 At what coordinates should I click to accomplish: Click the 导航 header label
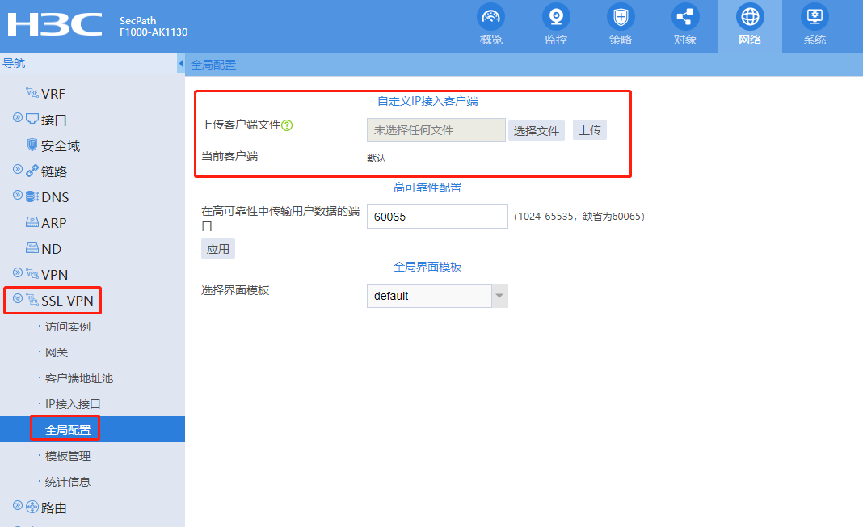coord(14,63)
